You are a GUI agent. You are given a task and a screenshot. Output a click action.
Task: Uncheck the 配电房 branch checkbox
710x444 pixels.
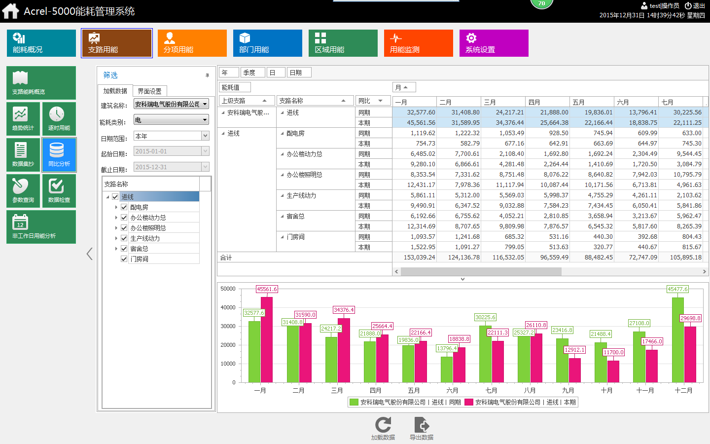coord(124,207)
